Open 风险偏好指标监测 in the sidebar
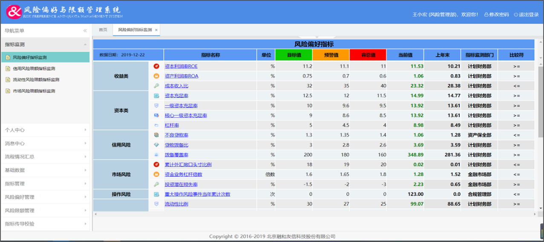The image size is (544, 242). click(x=45, y=57)
